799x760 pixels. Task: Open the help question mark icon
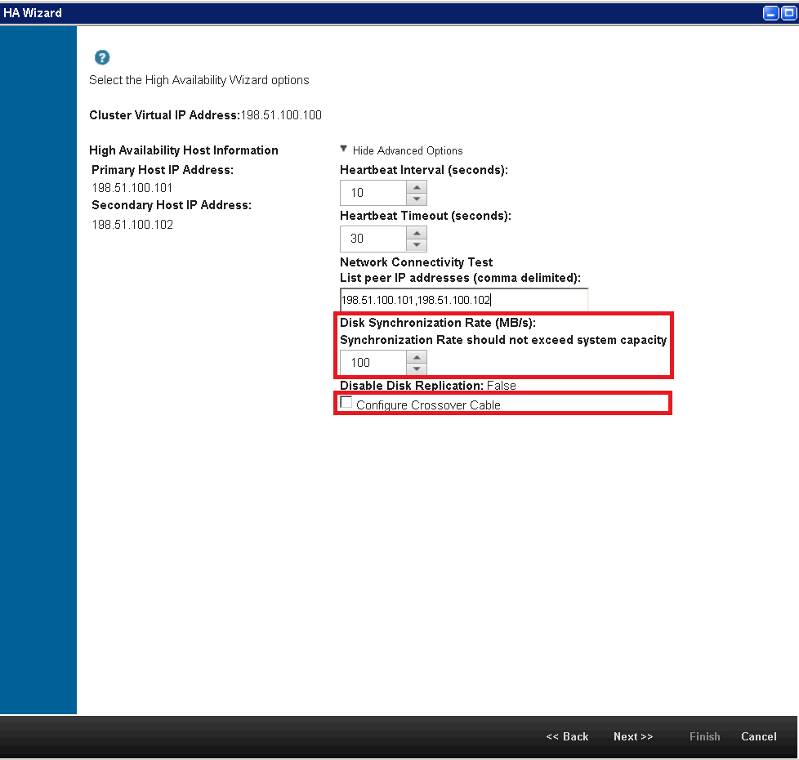[x=102, y=57]
